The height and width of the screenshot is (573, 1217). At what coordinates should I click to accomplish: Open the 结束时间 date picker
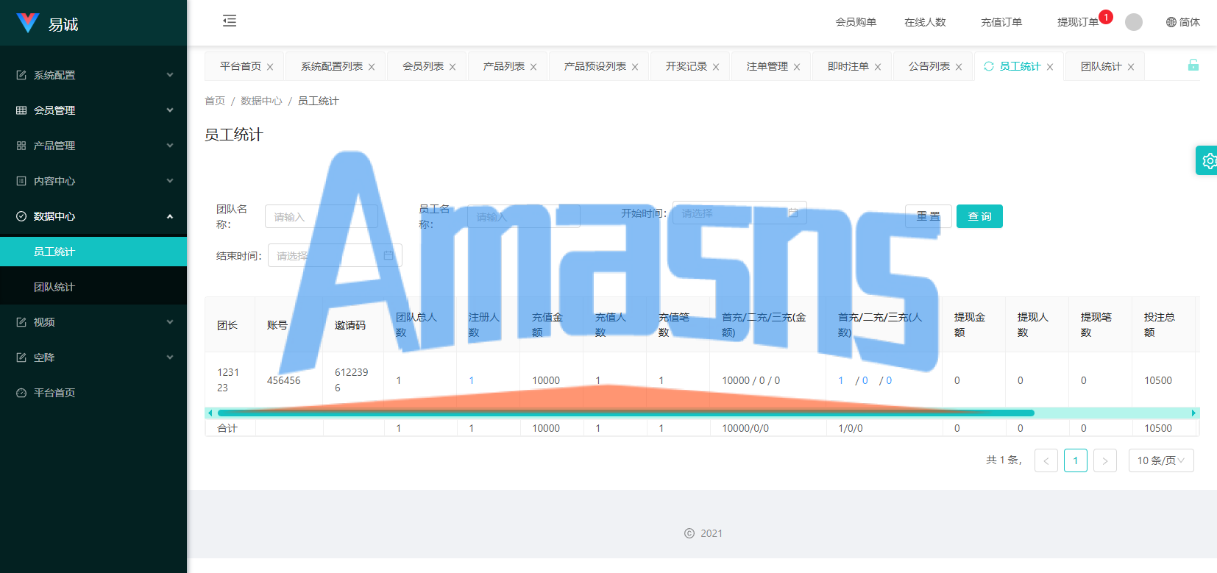pos(335,255)
